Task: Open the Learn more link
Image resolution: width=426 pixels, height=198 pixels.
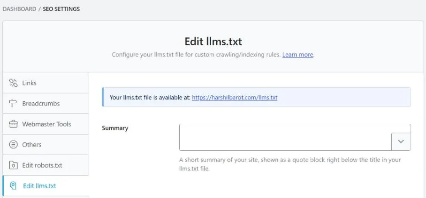Action: coord(298,55)
